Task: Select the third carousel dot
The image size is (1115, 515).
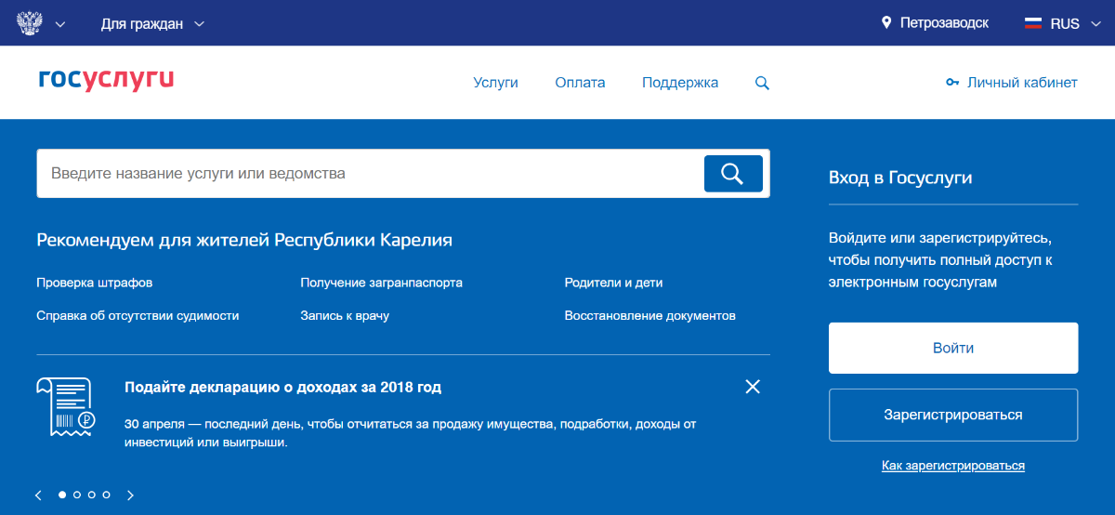Action: pos(92,495)
